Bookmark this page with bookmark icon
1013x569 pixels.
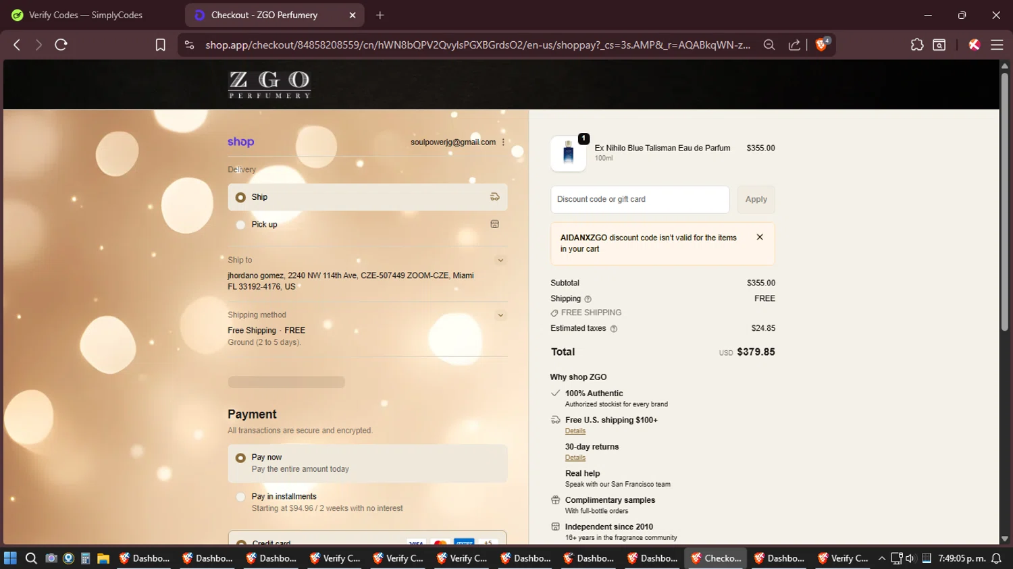pos(160,45)
